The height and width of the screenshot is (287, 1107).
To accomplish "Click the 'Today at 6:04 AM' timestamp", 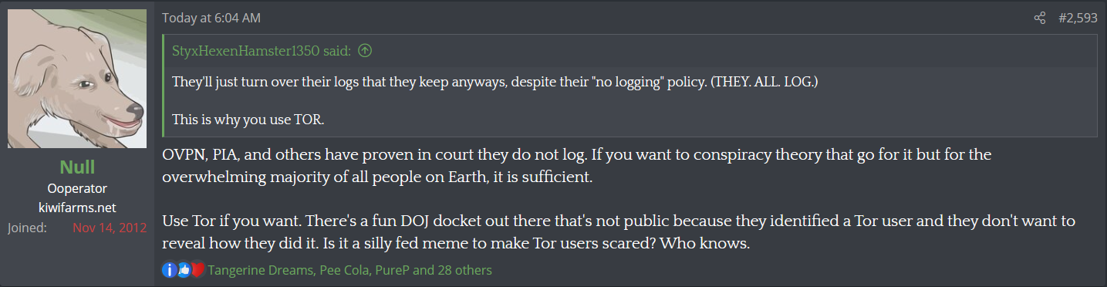I will [x=210, y=18].
